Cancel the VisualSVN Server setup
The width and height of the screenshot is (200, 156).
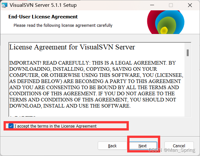[x=179, y=146]
